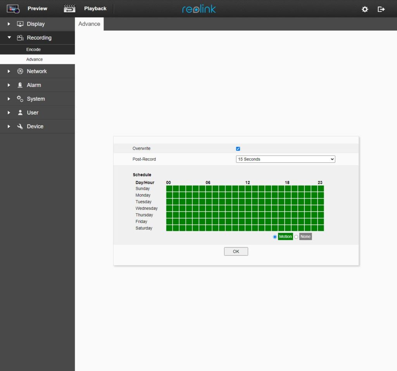Click Sunday's first hour schedule cell
397x371 pixels.
[169, 188]
